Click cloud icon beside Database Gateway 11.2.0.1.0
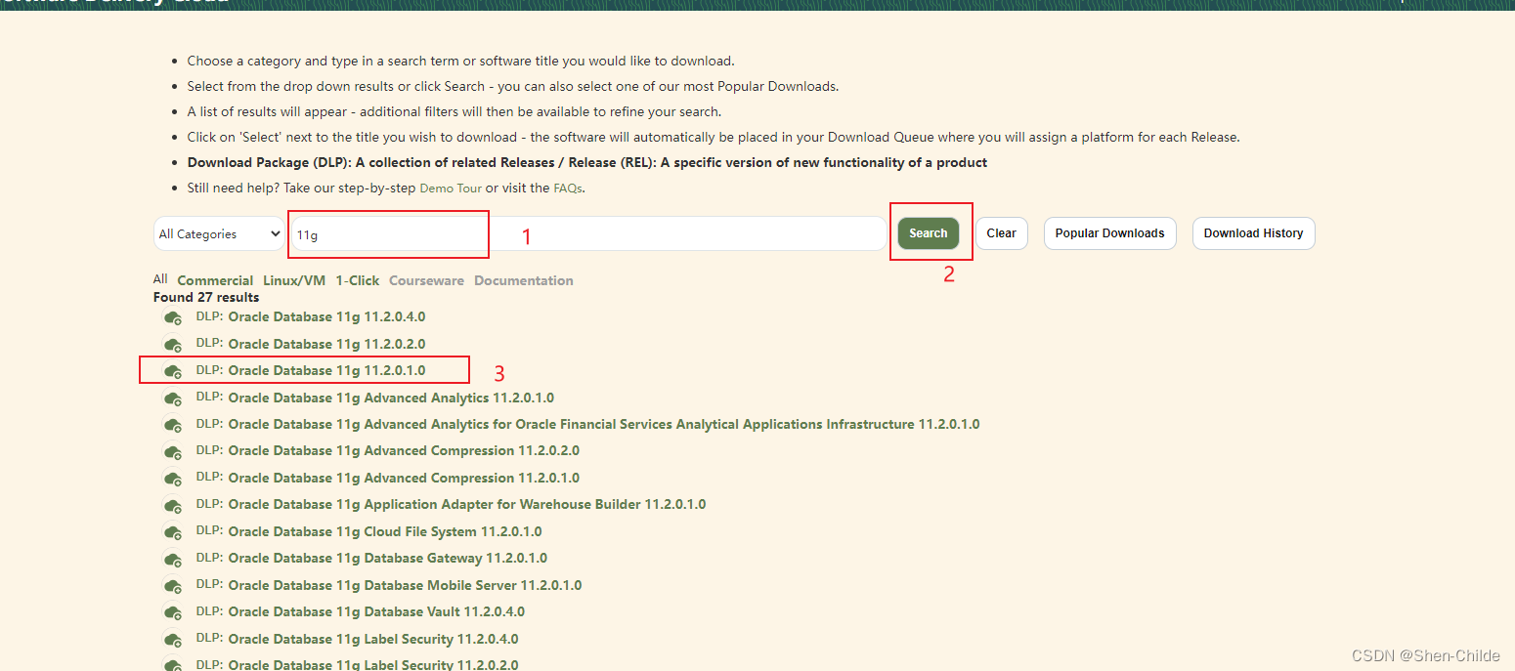The image size is (1515, 671). pos(173,560)
